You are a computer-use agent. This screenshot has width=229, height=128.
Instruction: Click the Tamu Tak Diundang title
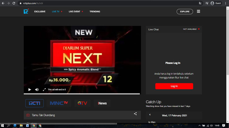pyautogui.click(x=43, y=115)
